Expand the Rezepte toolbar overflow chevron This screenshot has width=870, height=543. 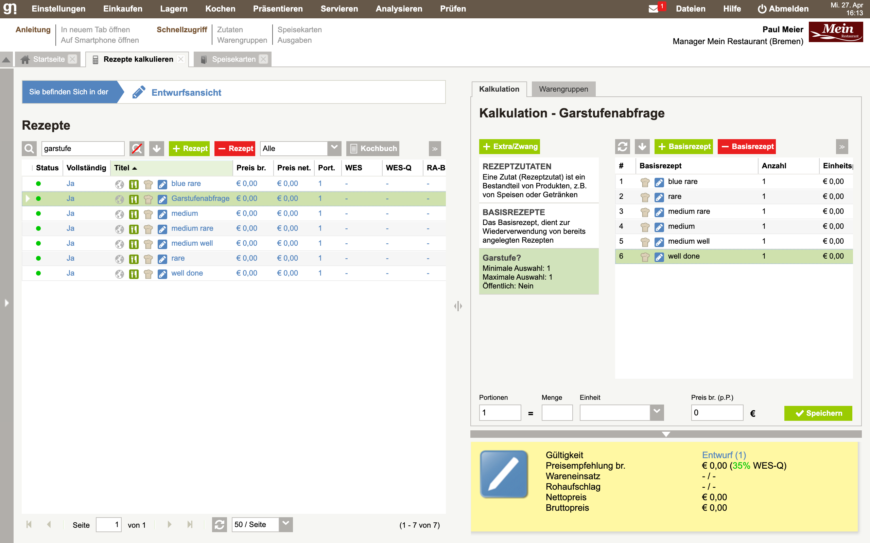(435, 148)
